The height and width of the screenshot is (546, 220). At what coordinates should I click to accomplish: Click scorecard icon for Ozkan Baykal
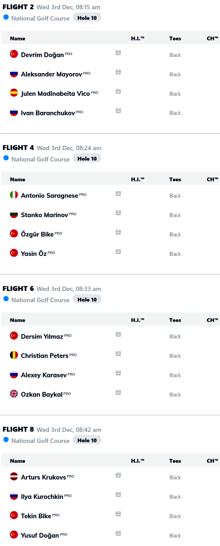(x=118, y=392)
